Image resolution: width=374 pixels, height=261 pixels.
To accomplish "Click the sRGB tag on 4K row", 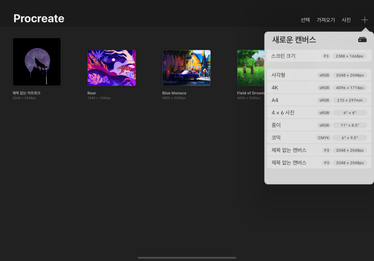I will pyautogui.click(x=324, y=88).
